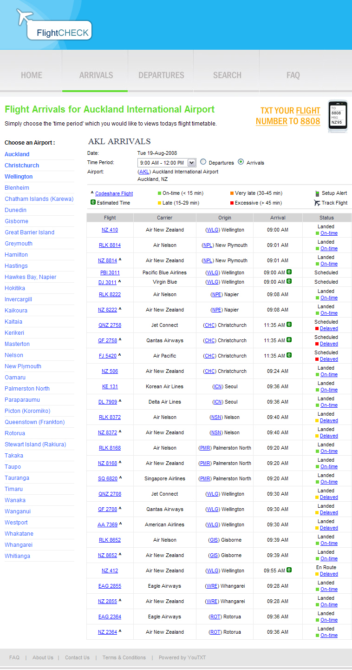Click estimated-time icon on FJ 5420 row

[289, 355]
